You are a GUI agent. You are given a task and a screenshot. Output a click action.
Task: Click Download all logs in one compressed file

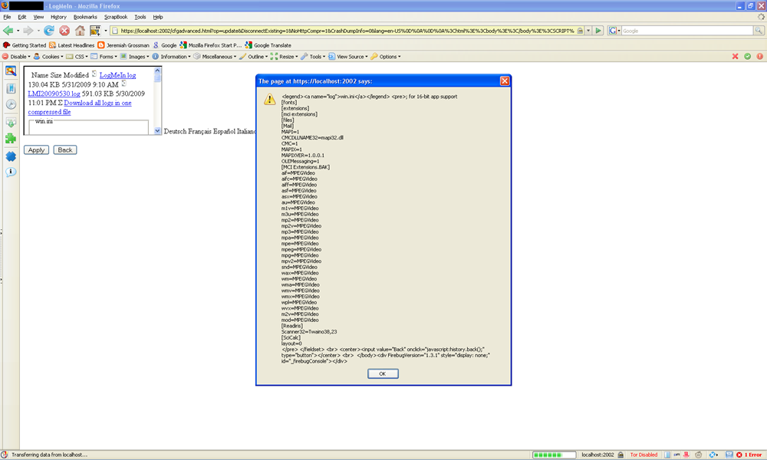tap(80, 107)
